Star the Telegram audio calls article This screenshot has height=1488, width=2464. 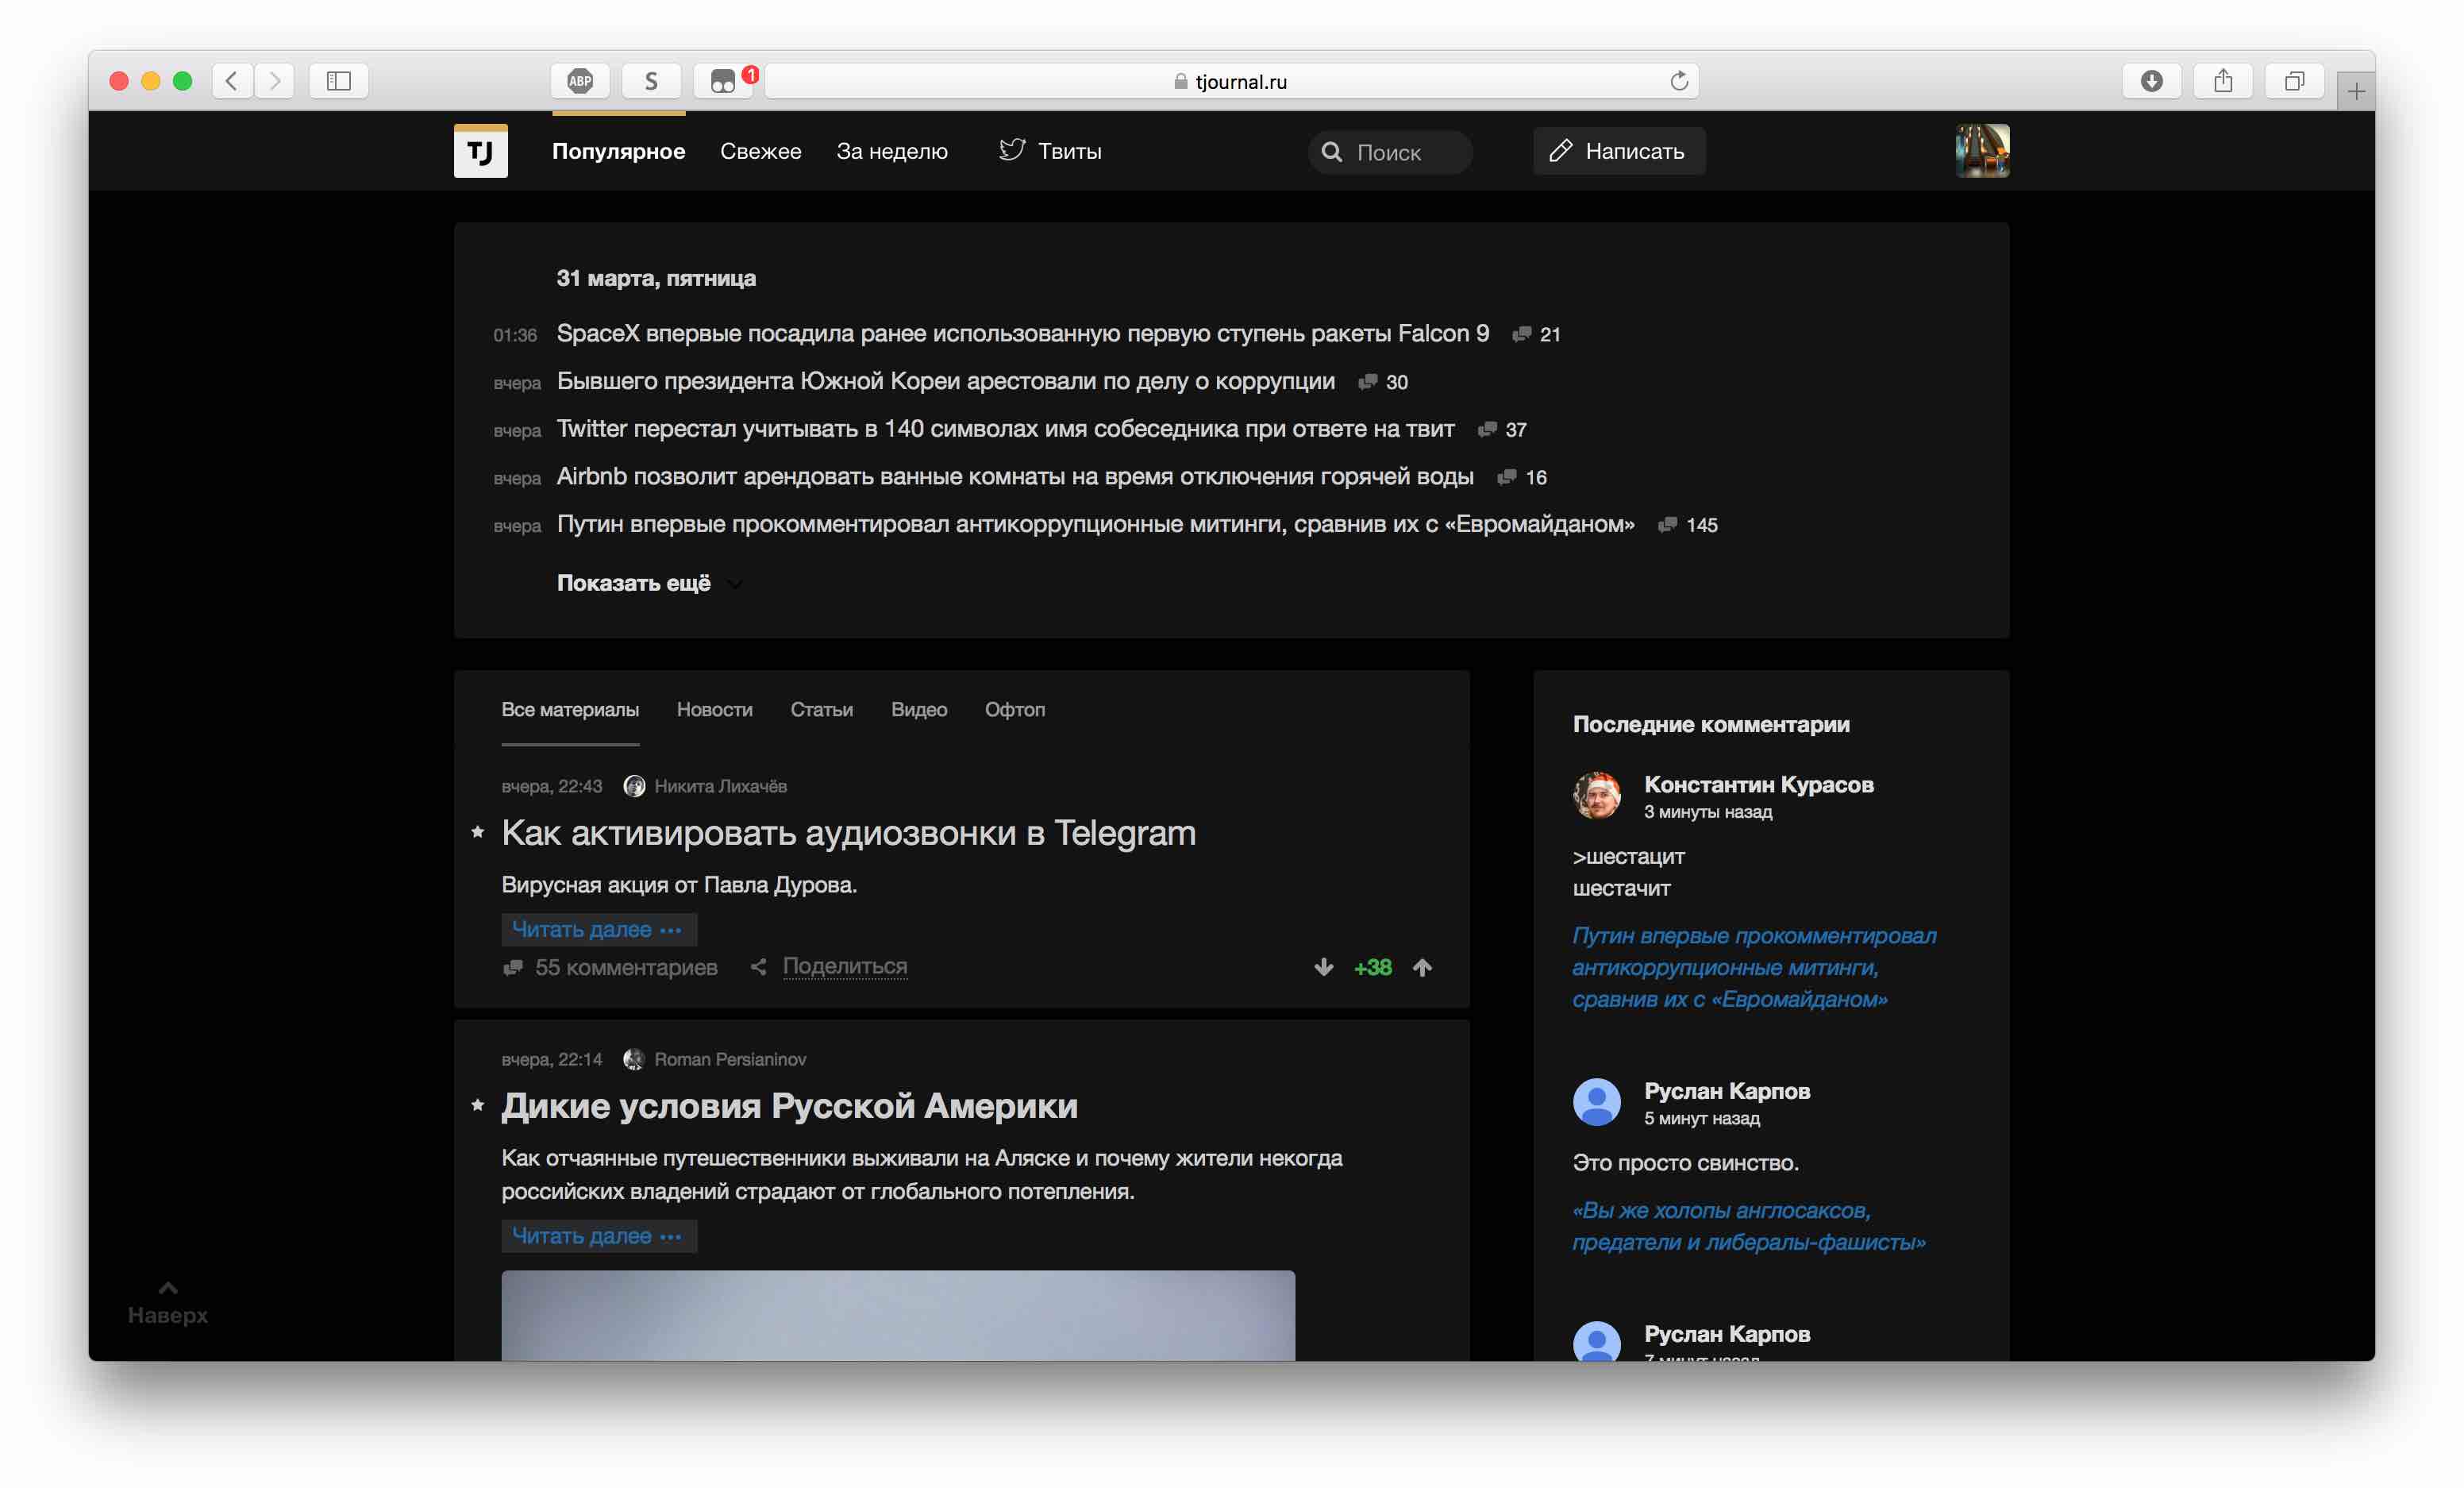click(478, 832)
